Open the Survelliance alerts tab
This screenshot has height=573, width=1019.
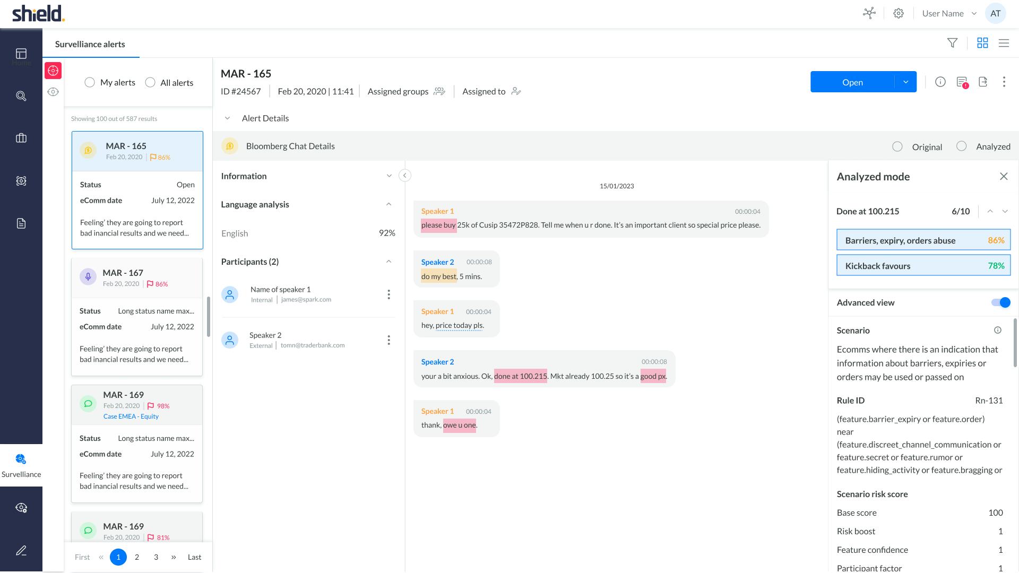(x=90, y=44)
